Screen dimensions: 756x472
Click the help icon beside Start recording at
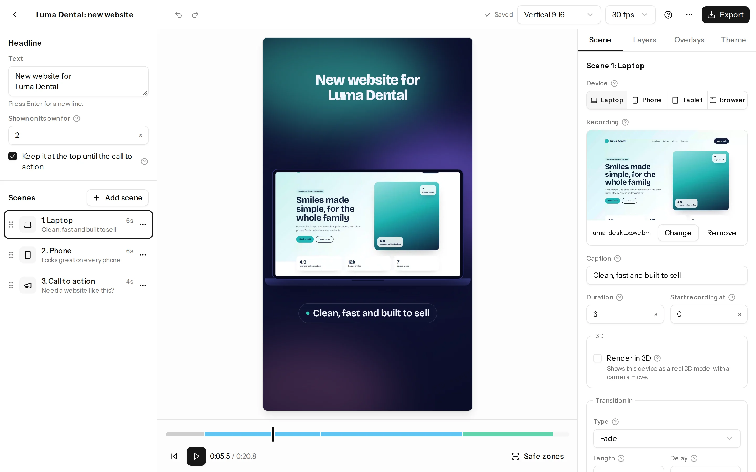click(x=732, y=297)
